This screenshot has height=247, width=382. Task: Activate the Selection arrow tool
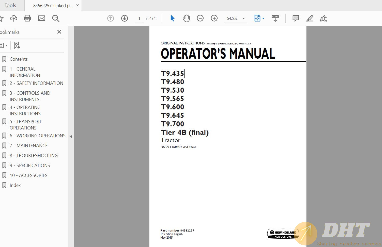point(172,18)
